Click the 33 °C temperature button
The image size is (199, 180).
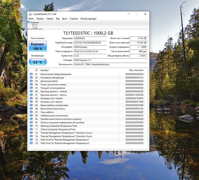[x=38, y=62]
